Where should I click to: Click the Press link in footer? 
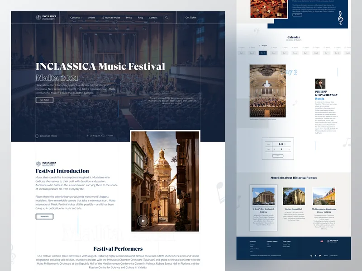[251, 251]
